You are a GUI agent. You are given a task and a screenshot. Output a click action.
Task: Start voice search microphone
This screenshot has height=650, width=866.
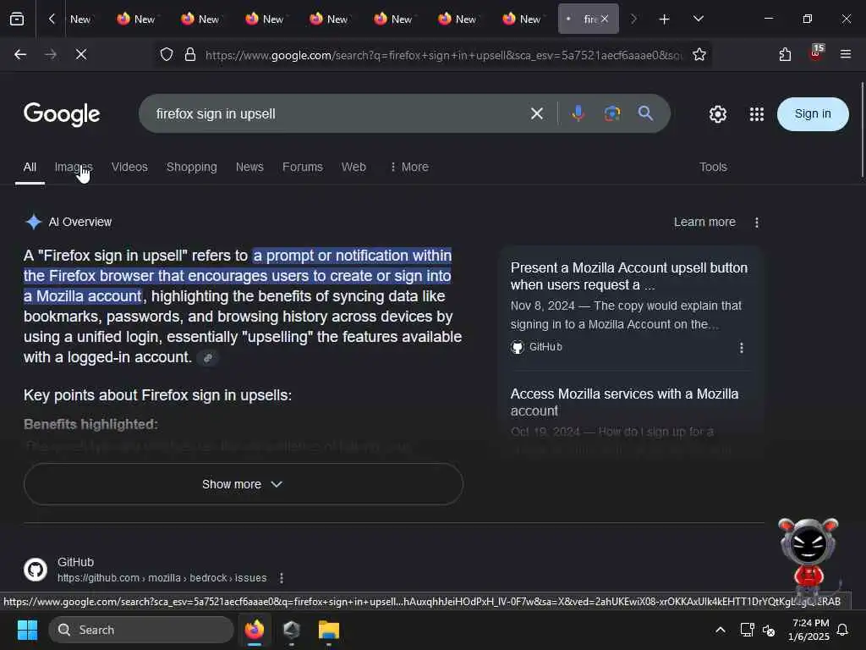pos(578,114)
